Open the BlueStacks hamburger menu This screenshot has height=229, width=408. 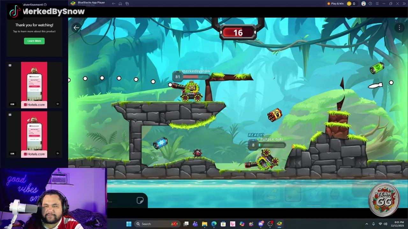click(x=377, y=3)
